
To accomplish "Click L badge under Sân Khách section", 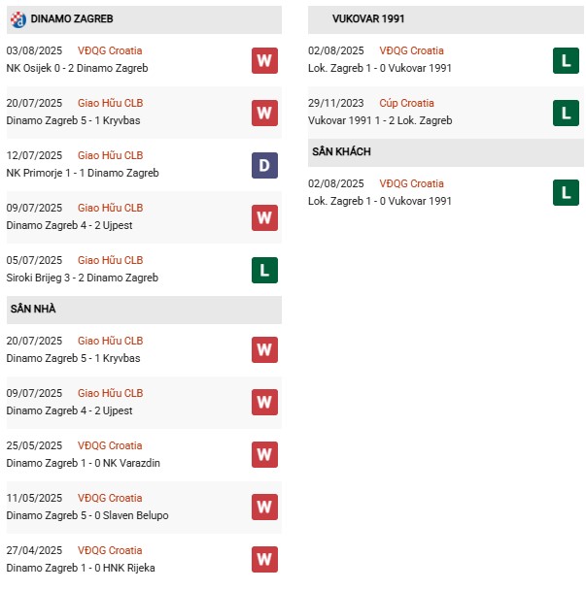I will (x=566, y=192).
